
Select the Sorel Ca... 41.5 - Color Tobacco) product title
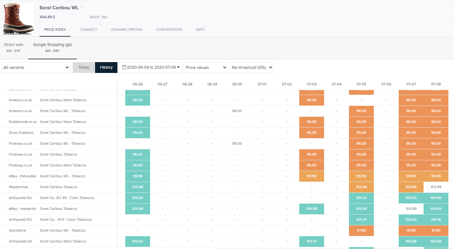(x=66, y=220)
